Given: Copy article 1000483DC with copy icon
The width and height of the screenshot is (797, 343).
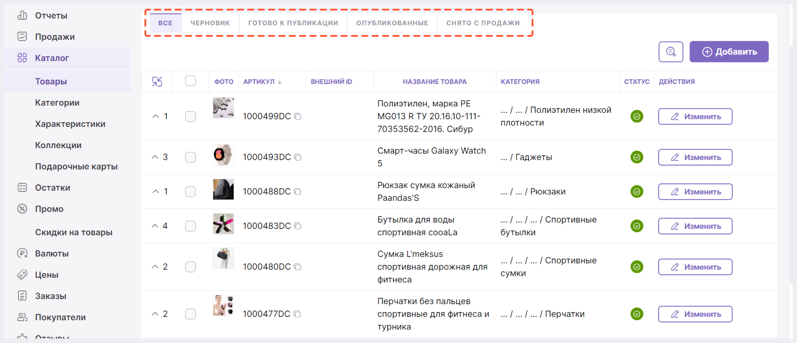Looking at the screenshot, I should pos(298,226).
